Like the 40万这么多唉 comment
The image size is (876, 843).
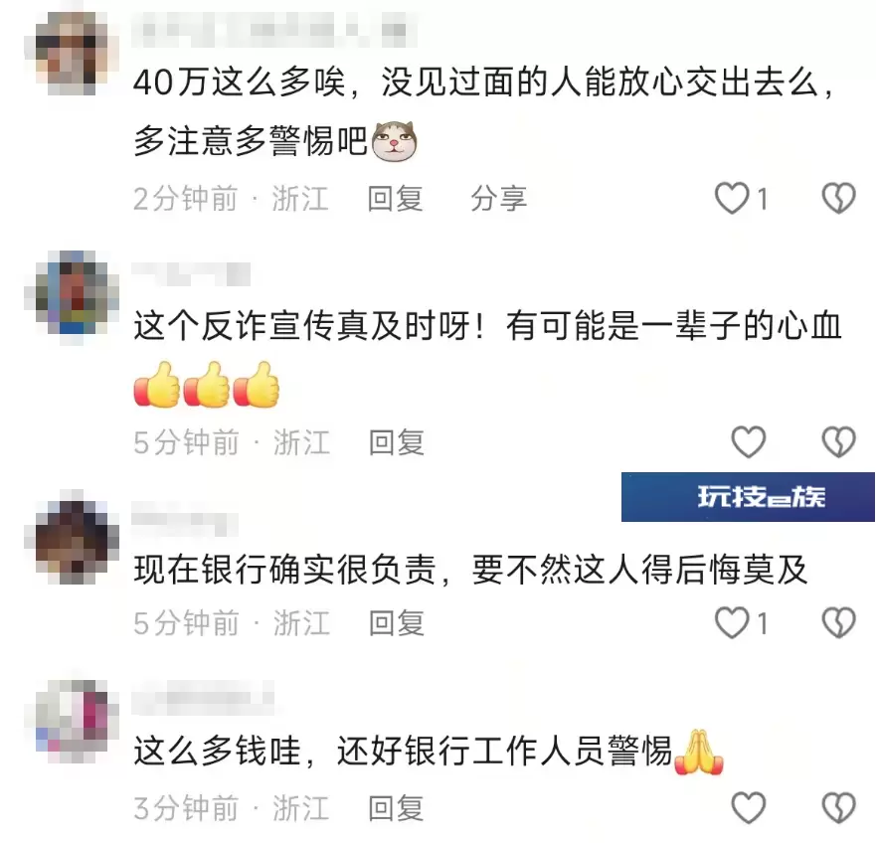point(732,198)
